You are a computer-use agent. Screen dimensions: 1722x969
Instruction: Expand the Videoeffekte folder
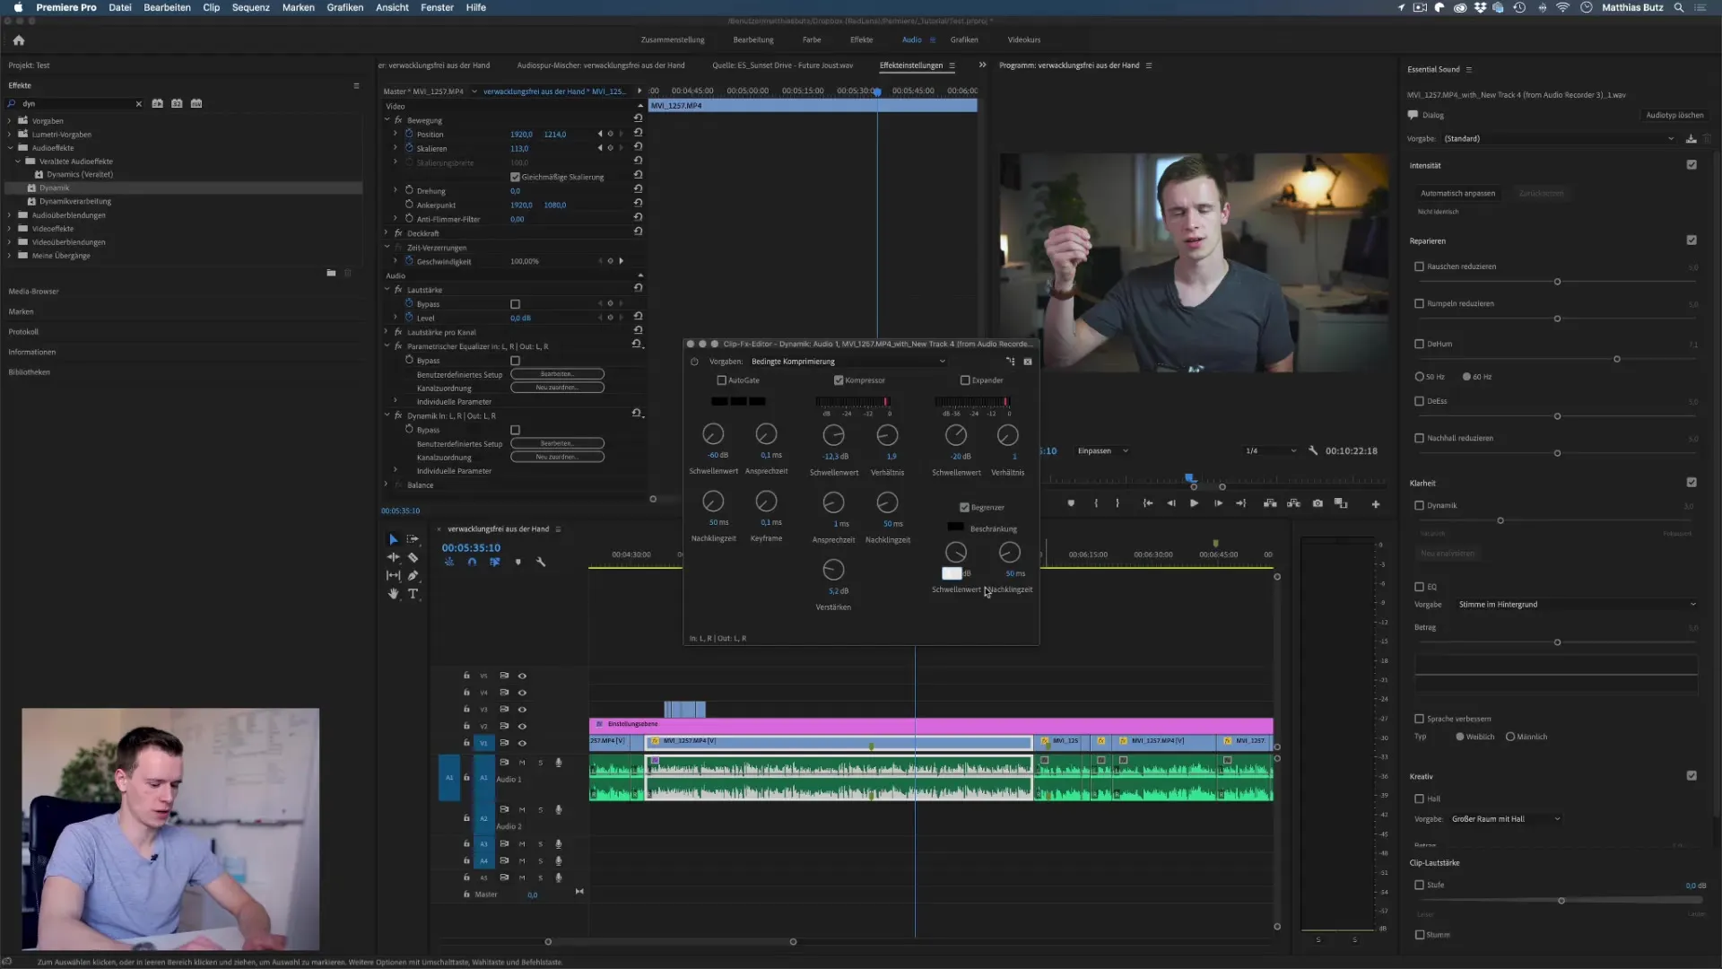pos(10,229)
